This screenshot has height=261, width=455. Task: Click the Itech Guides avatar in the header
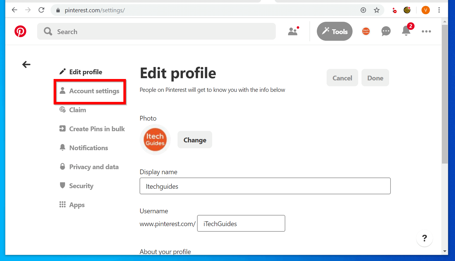click(x=366, y=31)
